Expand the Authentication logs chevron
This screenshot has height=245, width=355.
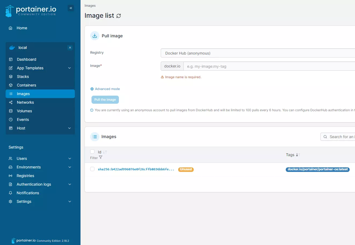(x=70, y=184)
